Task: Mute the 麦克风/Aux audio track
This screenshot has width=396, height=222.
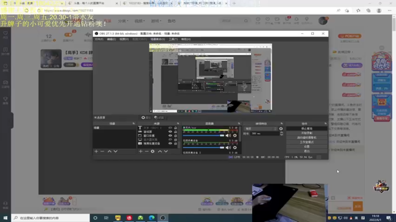Action: [x=228, y=135]
